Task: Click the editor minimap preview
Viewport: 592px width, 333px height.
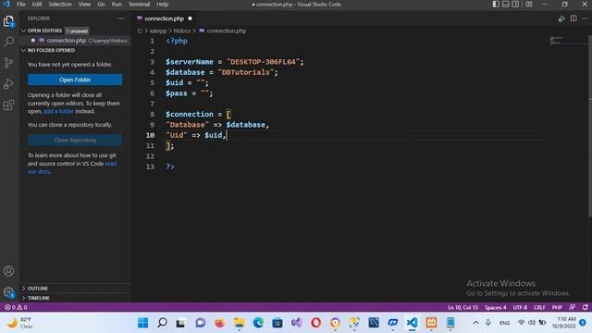Action: 558,40
